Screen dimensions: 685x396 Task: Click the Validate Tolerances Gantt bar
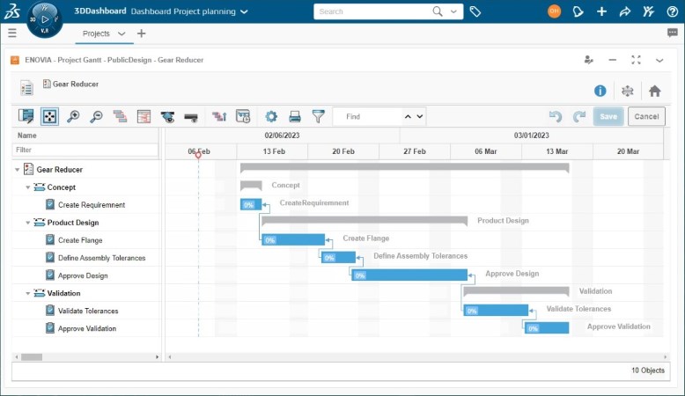(x=496, y=311)
